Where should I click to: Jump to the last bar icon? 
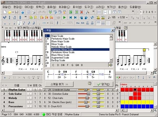point(75,18)
